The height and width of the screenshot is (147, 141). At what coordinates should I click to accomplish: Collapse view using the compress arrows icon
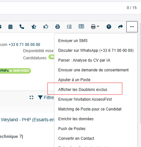tap(32, 97)
